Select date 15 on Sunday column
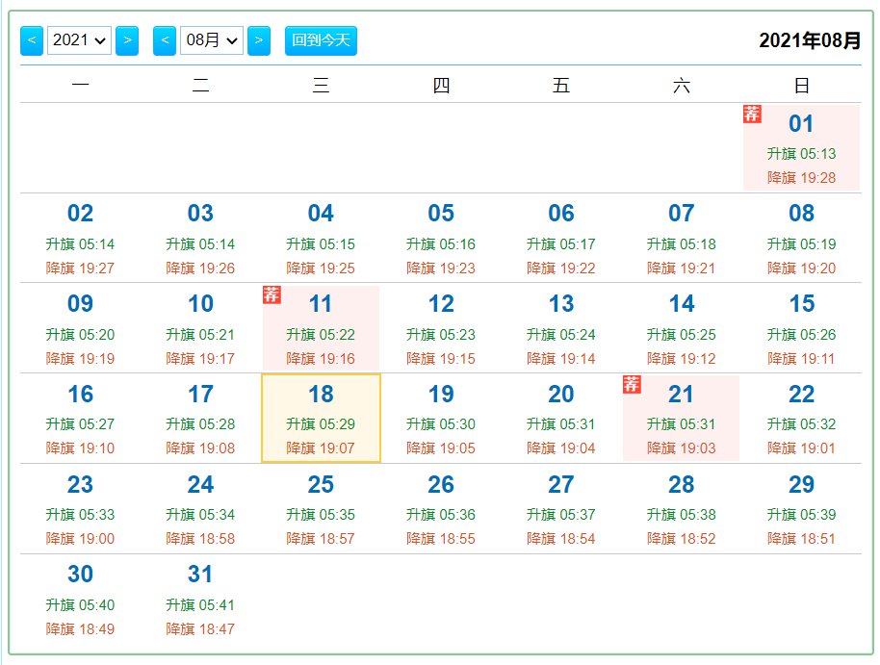 (801, 328)
